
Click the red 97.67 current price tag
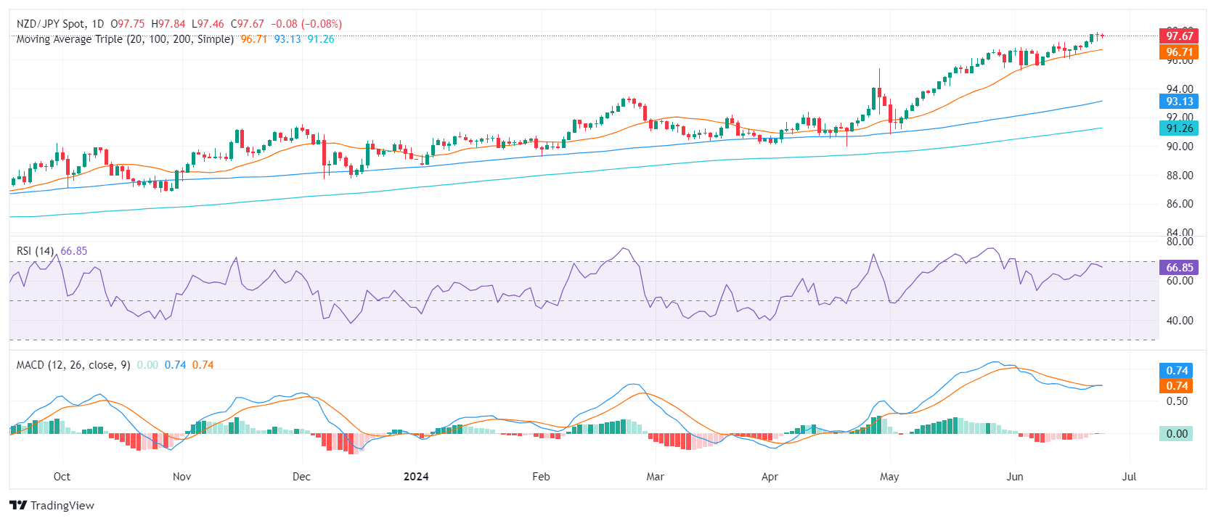(1178, 36)
